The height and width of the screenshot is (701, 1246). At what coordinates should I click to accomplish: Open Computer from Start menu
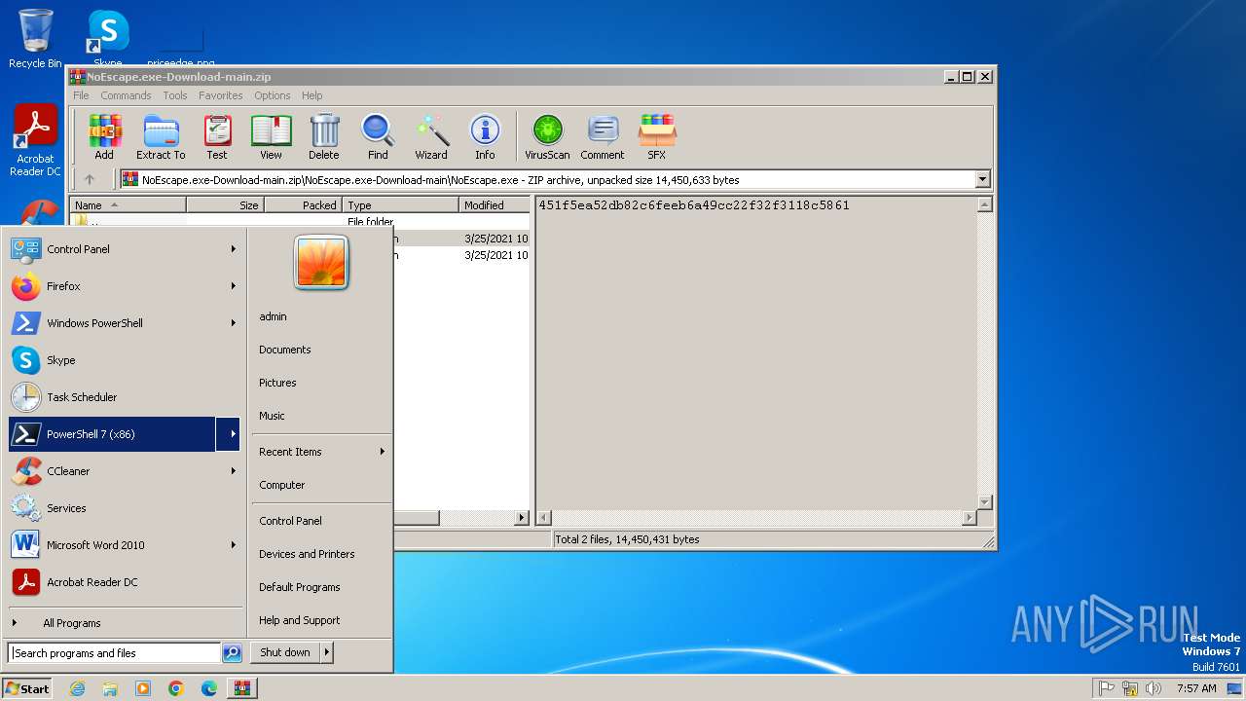(282, 485)
